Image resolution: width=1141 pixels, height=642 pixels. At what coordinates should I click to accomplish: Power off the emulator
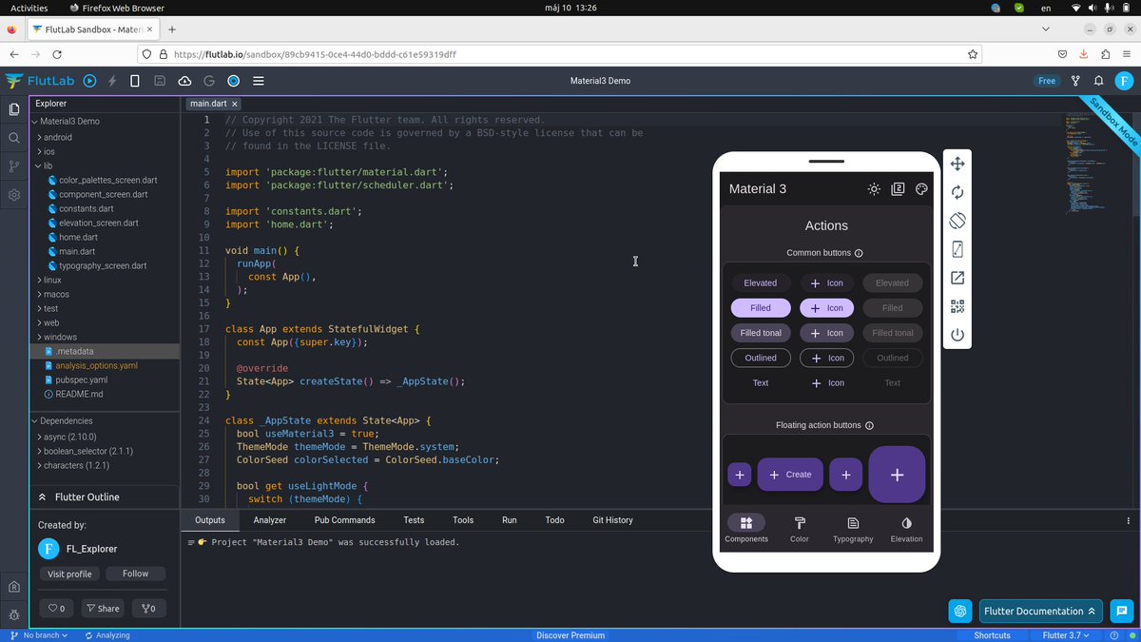(x=957, y=335)
